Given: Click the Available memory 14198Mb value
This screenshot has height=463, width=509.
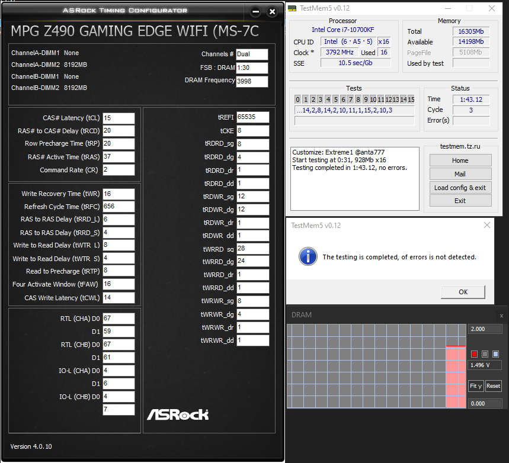Looking at the screenshot, I should pyautogui.click(x=471, y=42).
